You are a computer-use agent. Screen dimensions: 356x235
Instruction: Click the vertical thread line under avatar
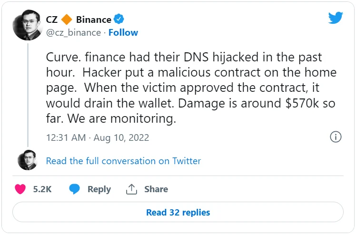[x=28, y=95]
